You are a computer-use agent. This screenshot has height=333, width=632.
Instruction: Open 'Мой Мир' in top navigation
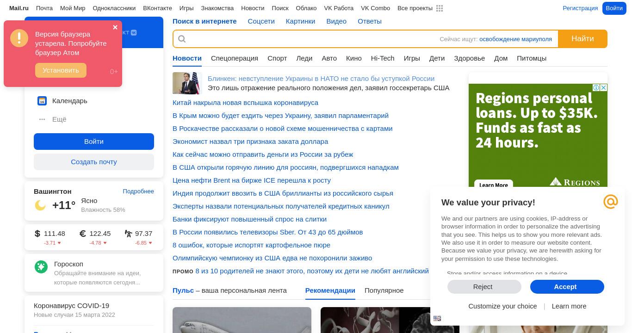73,8
